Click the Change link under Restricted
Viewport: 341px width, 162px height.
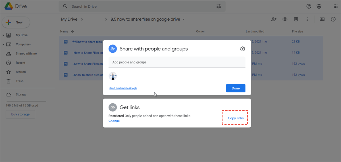(x=114, y=121)
